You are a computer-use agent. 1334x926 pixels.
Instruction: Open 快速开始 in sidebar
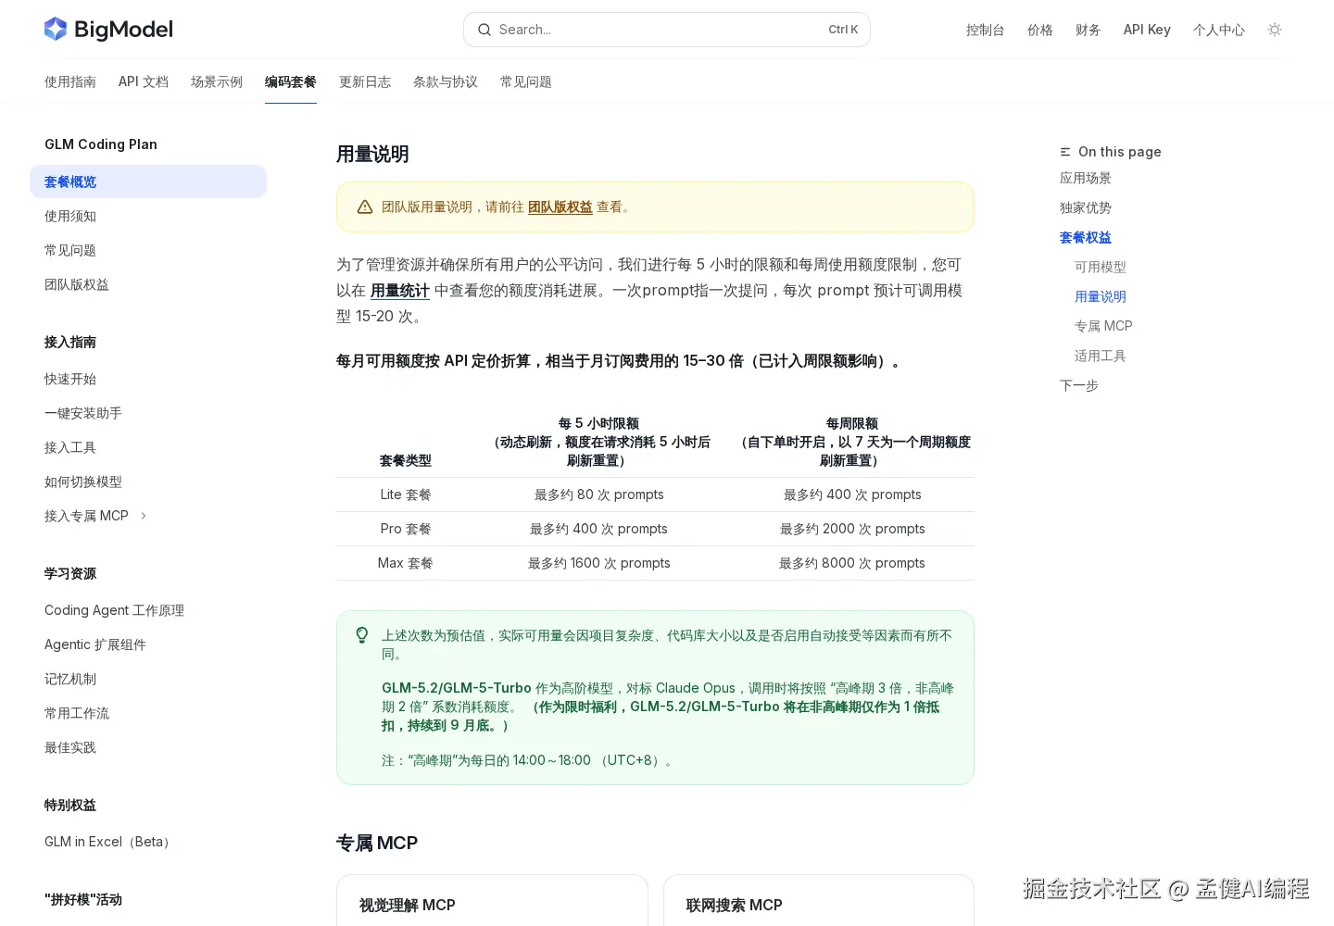click(148, 379)
